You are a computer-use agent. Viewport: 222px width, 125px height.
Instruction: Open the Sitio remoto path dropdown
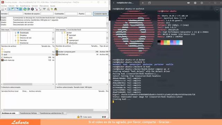point(107,30)
